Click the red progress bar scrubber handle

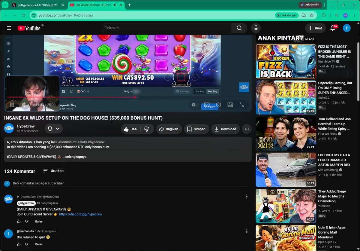pyautogui.click(x=135, y=97)
